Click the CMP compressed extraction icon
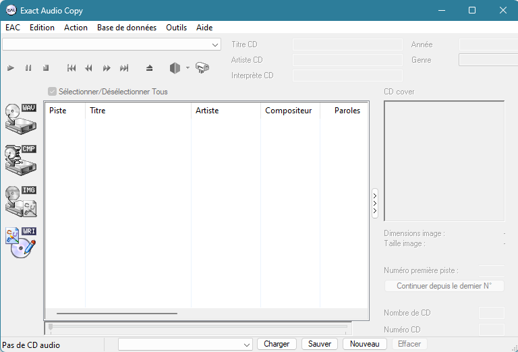This screenshot has width=518, height=352. click(21, 160)
